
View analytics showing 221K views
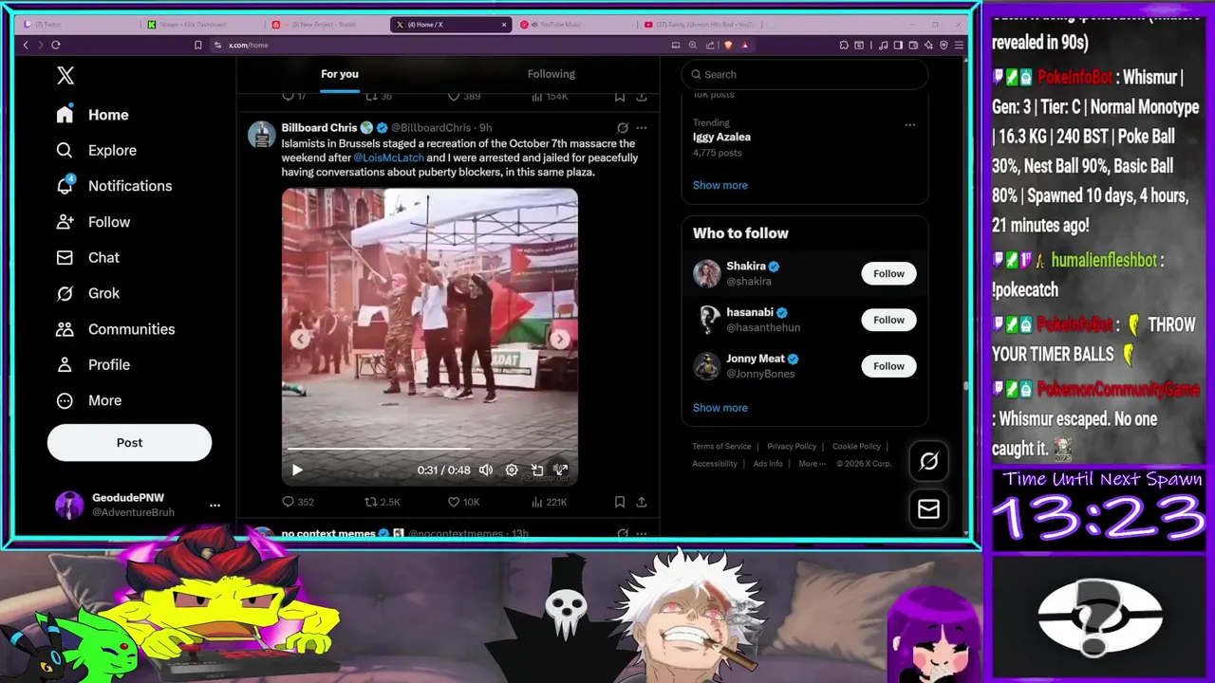[x=548, y=502]
